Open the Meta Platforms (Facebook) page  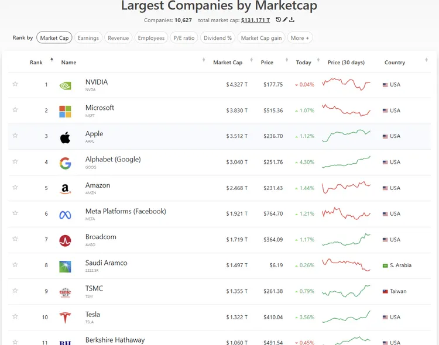(x=126, y=211)
